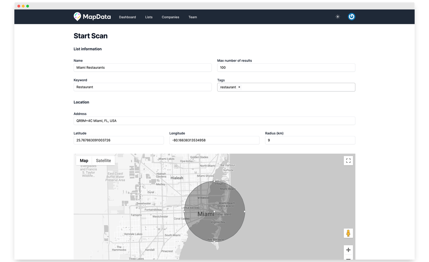Click the Coral Gables map label

point(182,219)
